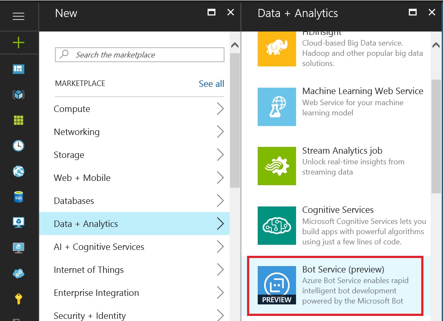Screen dimensions: 443x321
Task: Click the Cognitive Services brain icon
Action: point(277,226)
